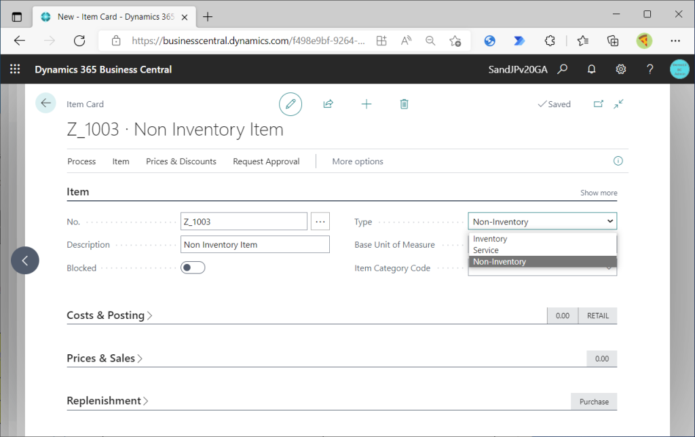Click the previous record round arrow button
695x437 pixels.
click(25, 261)
